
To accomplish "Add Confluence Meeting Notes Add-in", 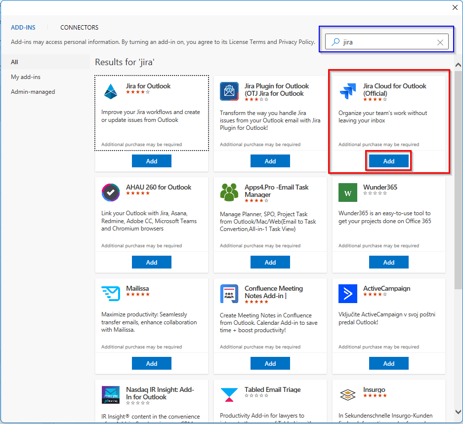I will pos(270,363).
